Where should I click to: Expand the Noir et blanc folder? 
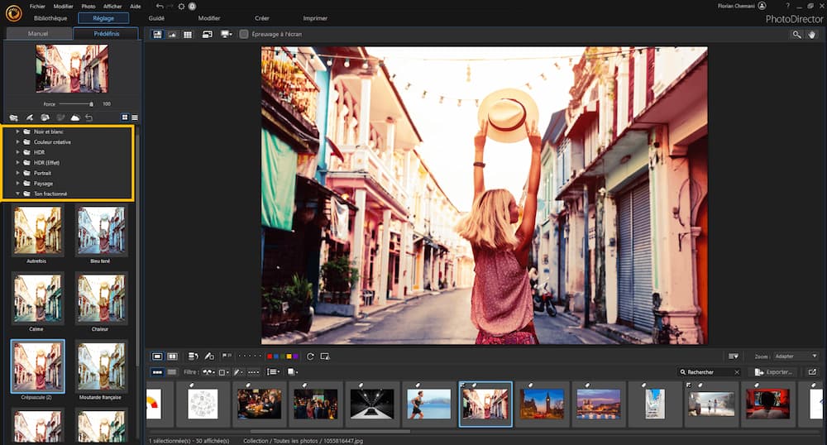(x=17, y=132)
